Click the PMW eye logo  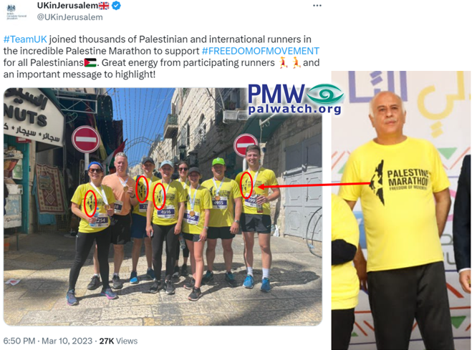pyautogui.click(x=324, y=94)
